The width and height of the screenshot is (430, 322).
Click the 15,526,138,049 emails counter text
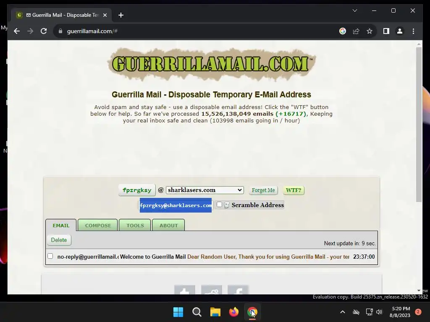237,114
